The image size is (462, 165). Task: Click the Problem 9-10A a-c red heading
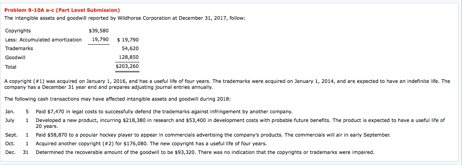tap(62, 10)
